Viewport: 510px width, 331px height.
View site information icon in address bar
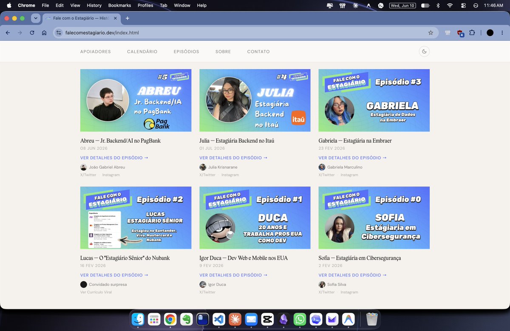[x=59, y=33]
